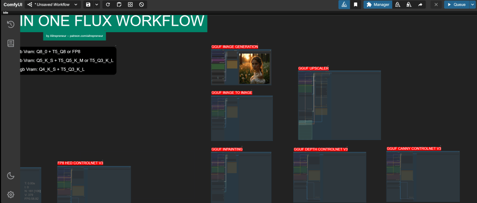Open settings via the gear icon
477x203 pixels.
click(10, 194)
